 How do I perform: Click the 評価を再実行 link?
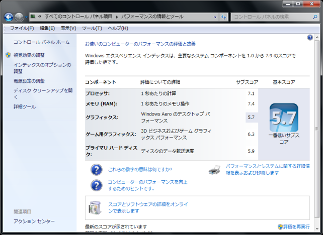click(x=297, y=227)
